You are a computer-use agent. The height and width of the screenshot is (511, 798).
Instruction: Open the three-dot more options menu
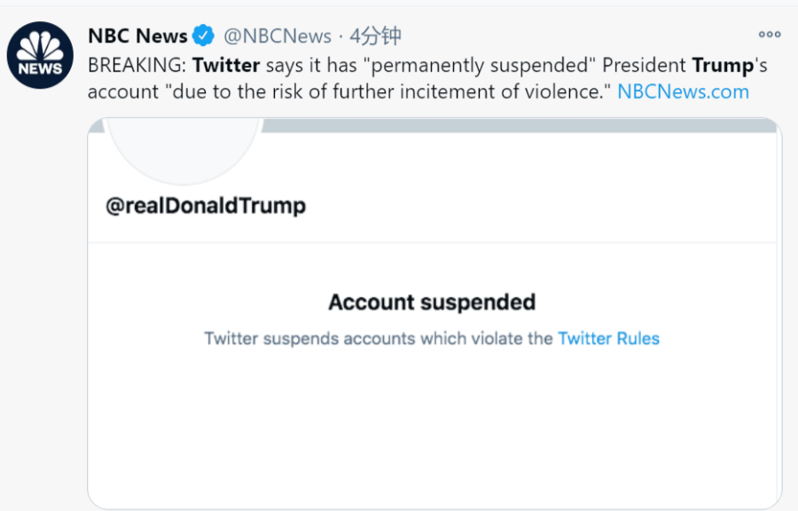pos(769,35)
